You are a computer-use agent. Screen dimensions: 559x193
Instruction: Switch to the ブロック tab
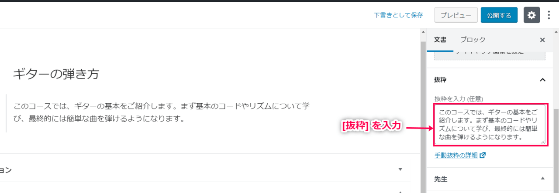[x=473, y=40]
